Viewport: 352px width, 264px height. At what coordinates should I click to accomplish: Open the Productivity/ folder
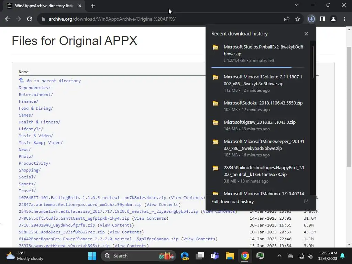tap(35, 163)
